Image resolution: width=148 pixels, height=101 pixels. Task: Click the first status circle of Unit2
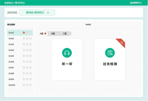[24, 38]
